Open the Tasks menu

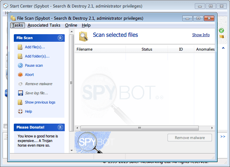tap(17, 25)
